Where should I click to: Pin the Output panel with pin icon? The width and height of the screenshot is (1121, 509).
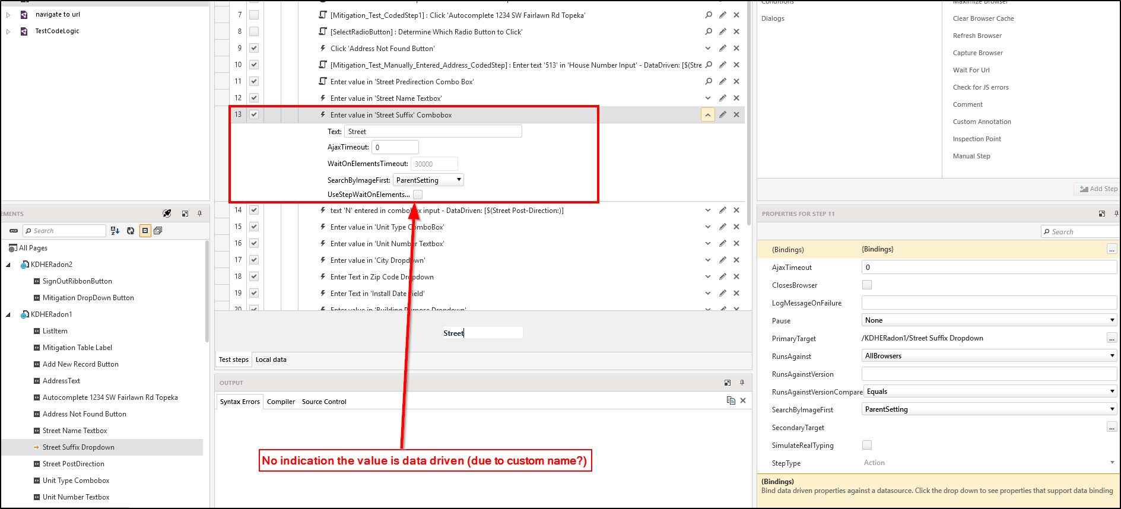[742, 383]
